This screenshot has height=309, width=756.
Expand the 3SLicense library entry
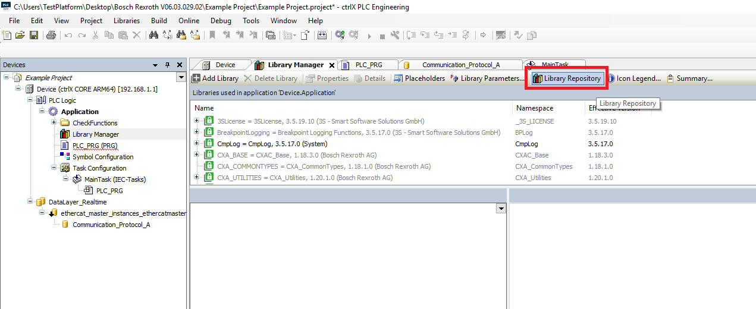tap(197, 121)
